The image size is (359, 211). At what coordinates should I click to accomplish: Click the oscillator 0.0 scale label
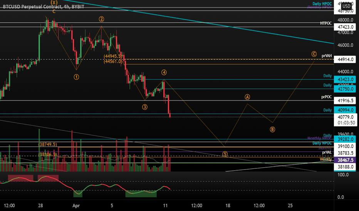click(341, 197)
